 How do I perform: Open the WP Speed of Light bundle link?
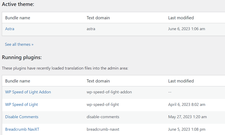pyautogui.click(x=21, y=104)
